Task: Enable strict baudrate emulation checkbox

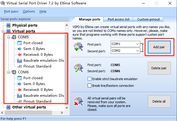Action: point(89,79)
